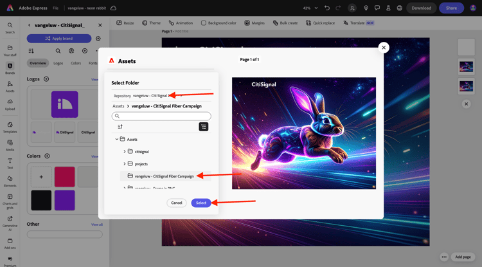
Task: Select the red color swatch
Action: pos(64,177)
